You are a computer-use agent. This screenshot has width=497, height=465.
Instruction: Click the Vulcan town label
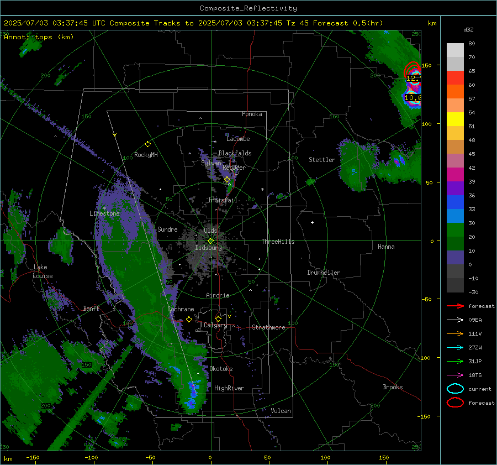pos(281,411)
